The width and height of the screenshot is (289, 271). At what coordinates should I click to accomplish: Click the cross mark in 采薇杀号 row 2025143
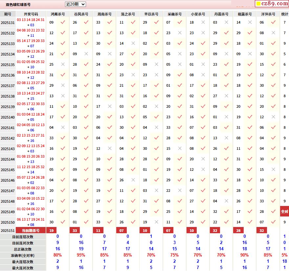pyautogui.click(x=180, y=148)
